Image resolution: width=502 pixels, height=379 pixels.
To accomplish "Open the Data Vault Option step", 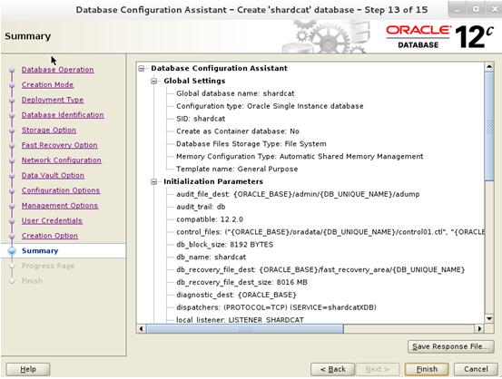I will tap(53, 175).
